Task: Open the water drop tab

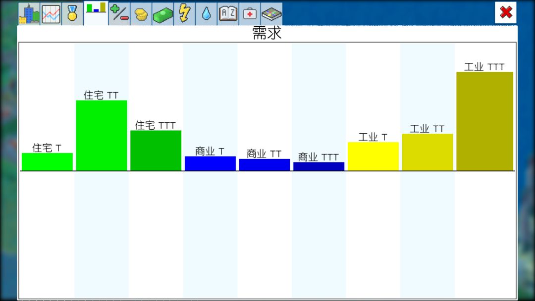Action: (x=207, y=14)
